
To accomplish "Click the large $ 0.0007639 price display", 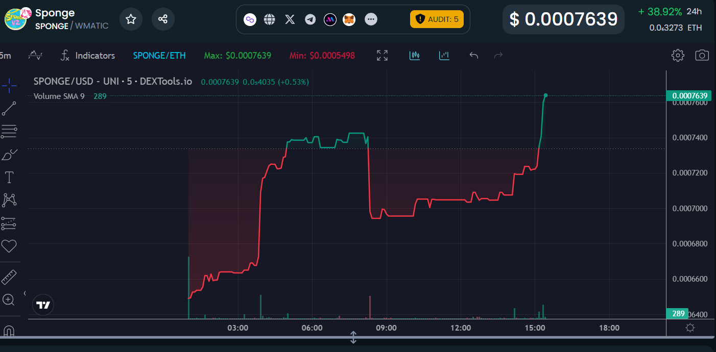I will (564, 19).
